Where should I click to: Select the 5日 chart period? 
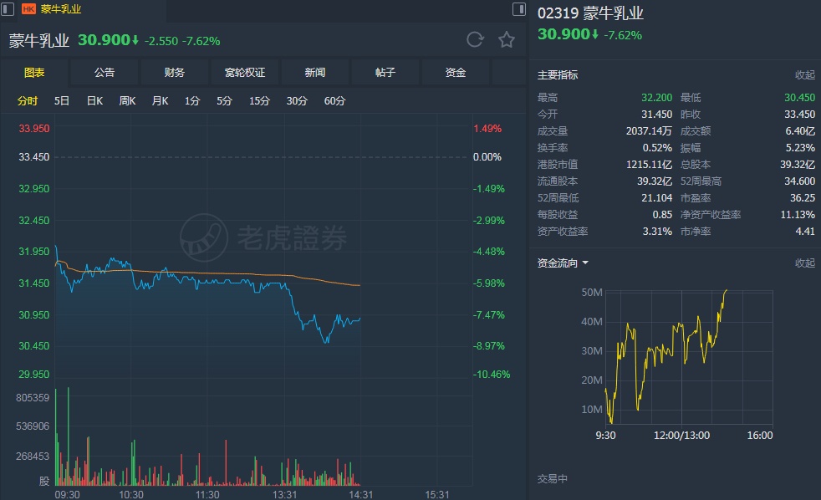pos(62,101)
